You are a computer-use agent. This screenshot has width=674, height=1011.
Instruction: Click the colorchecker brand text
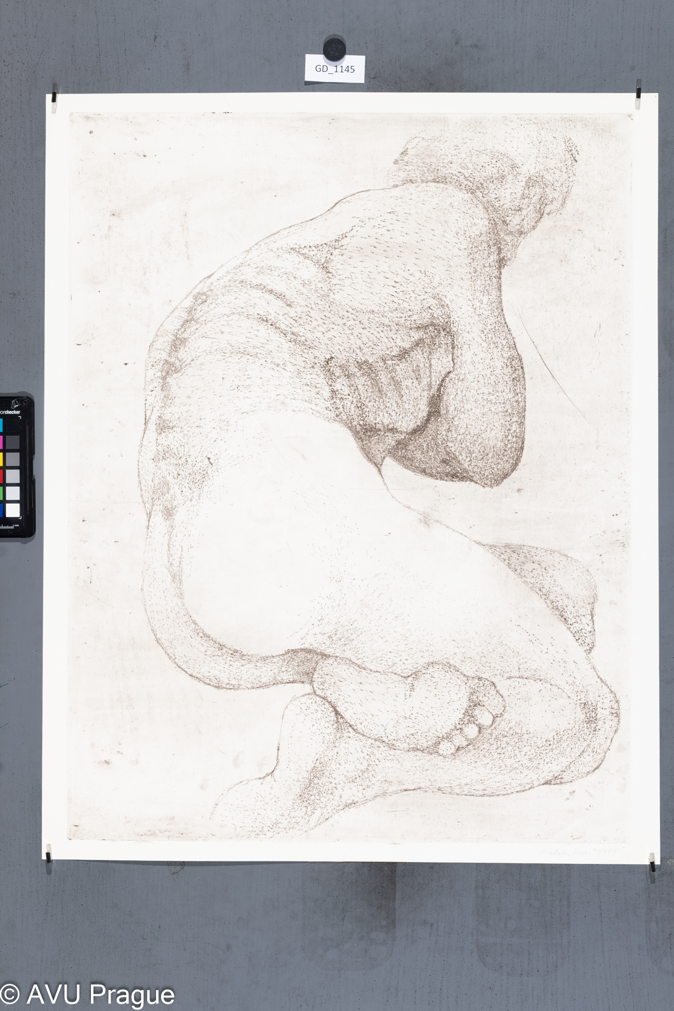click(x=11, y=412)
